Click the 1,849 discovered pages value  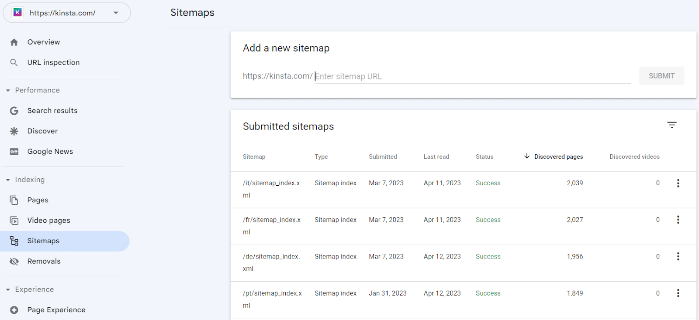point(575,293)
